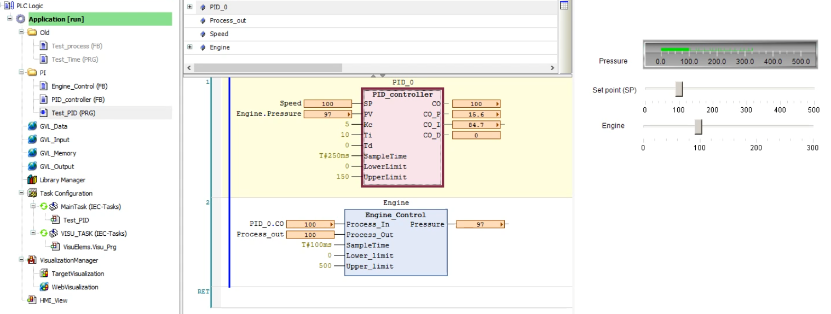Collapse the Old folder in the tree
The image size is (831, 314).
(x=21, y=33)
